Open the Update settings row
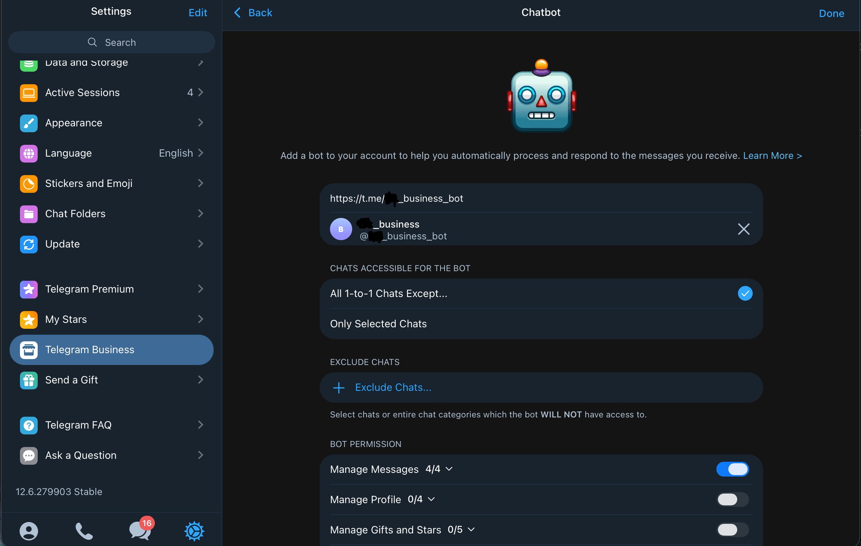The height and width of the screenshot is (546, 861). click(112, 244)
